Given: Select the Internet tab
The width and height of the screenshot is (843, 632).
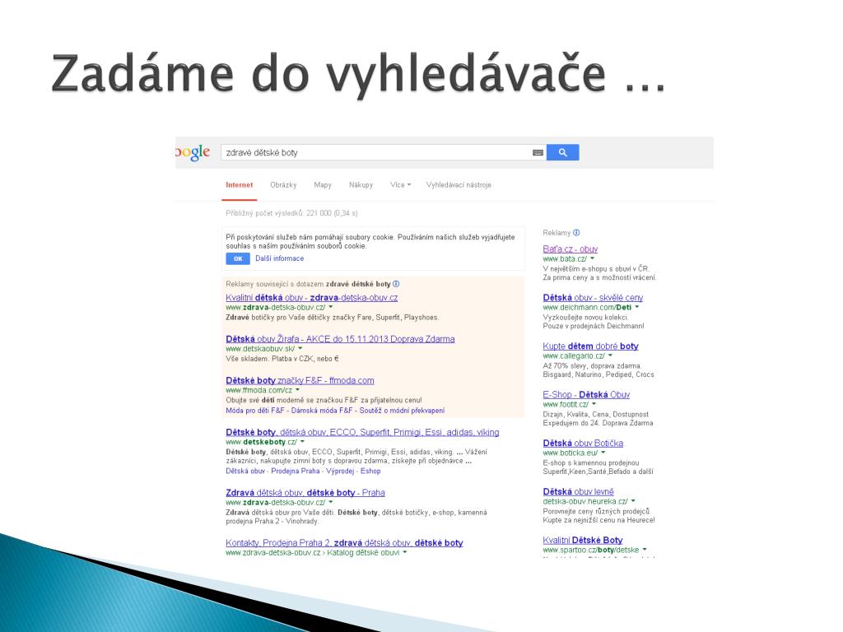Looking at the screenshot, I should pyautogui.click(x=240, y=185).
